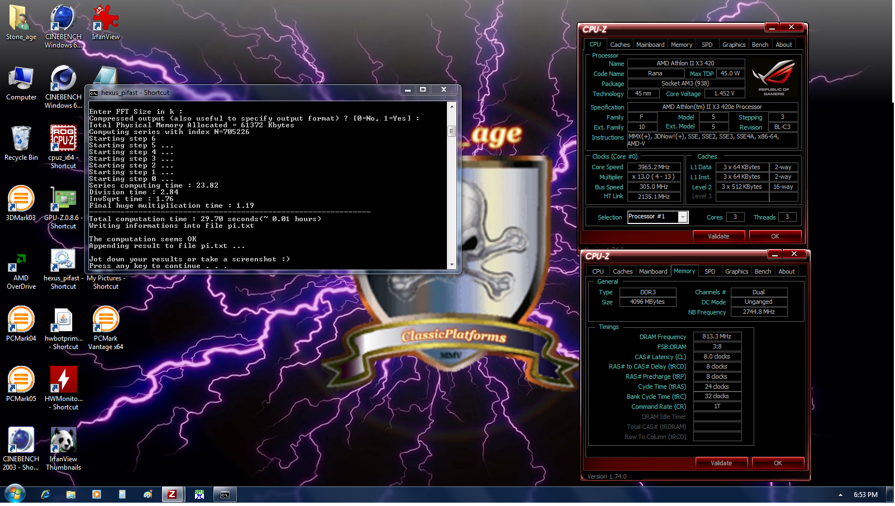The height and width of the screenshot is (506, 895).
Task: Select Mainboard tab in upper CPU-Z window
Action: (650, 45)
